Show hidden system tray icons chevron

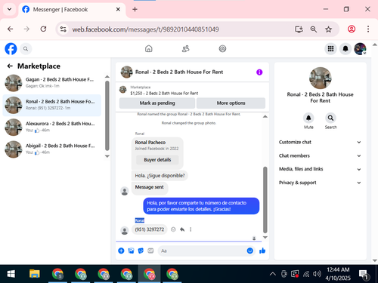click(273, 274)
